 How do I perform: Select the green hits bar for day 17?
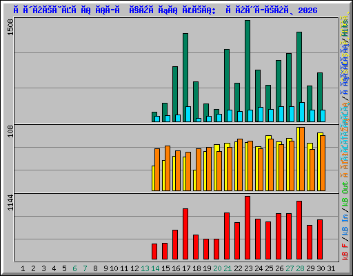185,77
